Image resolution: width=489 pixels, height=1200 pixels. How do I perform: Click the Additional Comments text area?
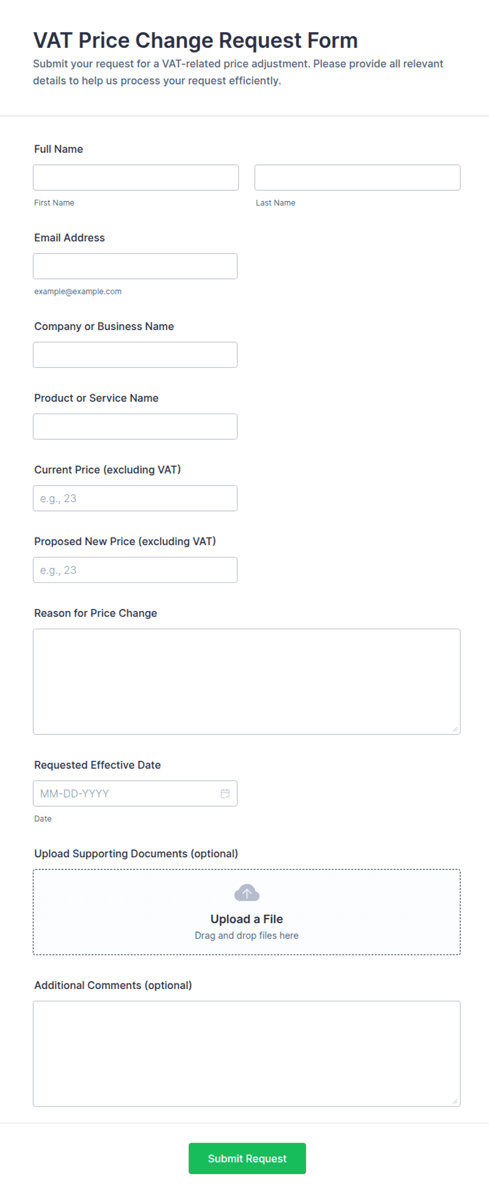click(247, 1054)
